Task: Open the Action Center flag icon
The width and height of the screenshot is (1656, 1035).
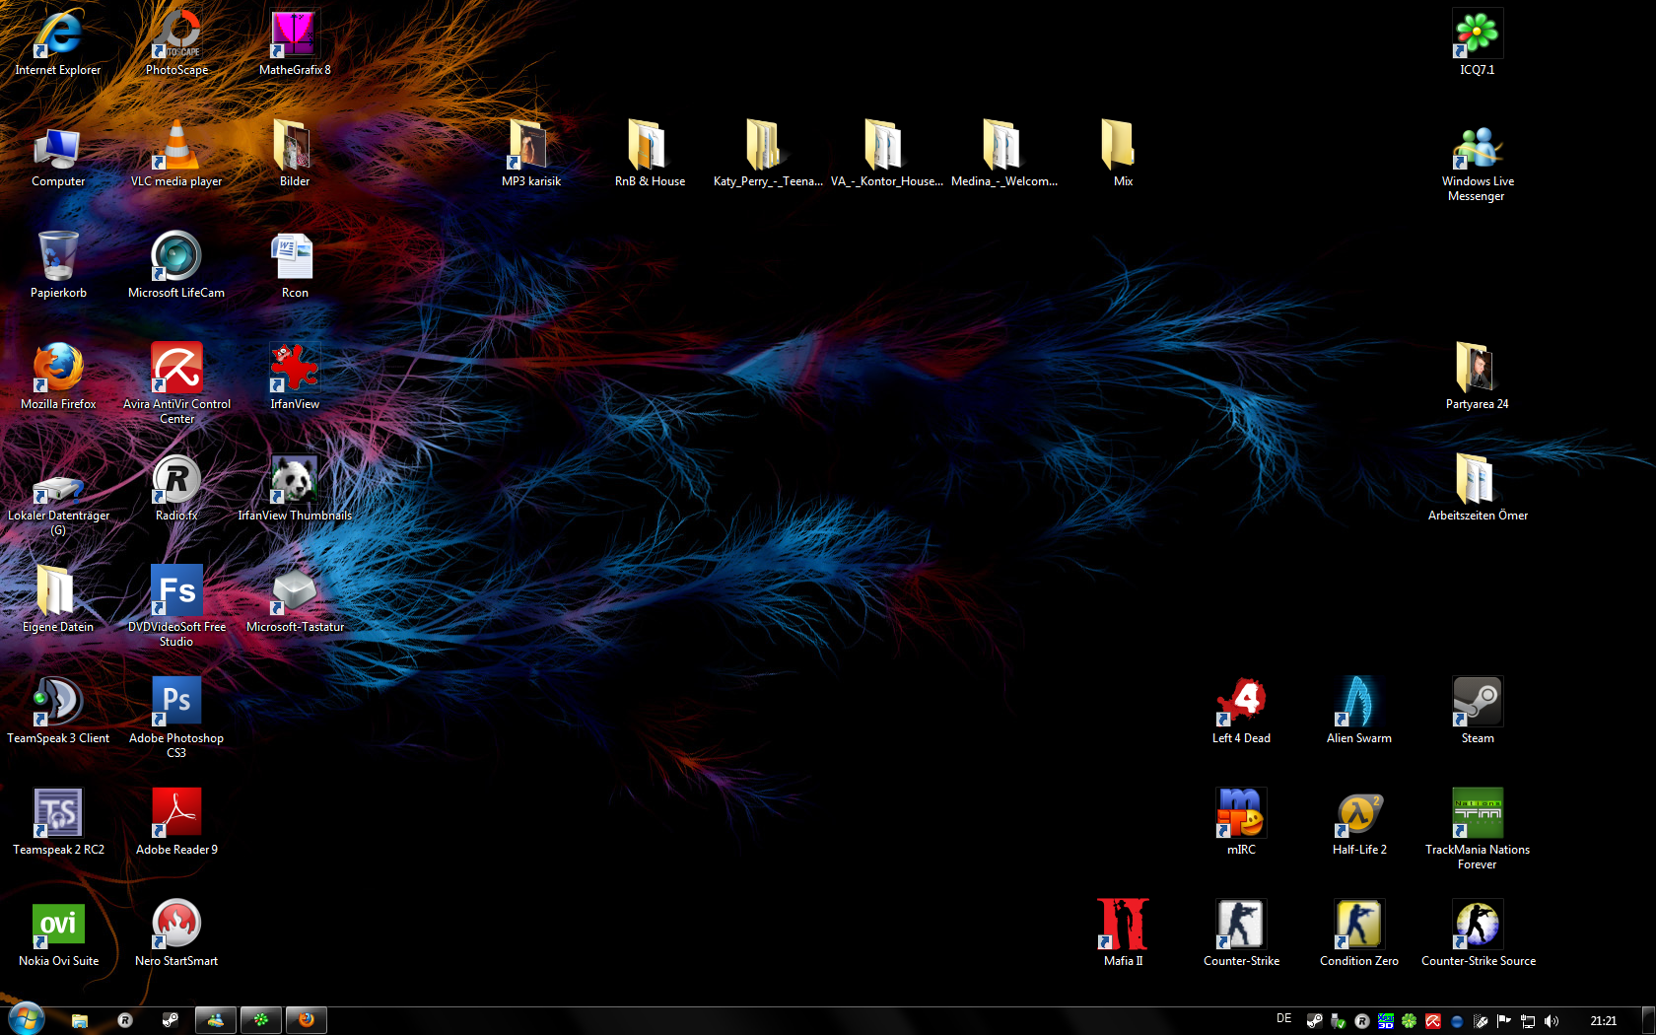Action: [1503, 1021]
